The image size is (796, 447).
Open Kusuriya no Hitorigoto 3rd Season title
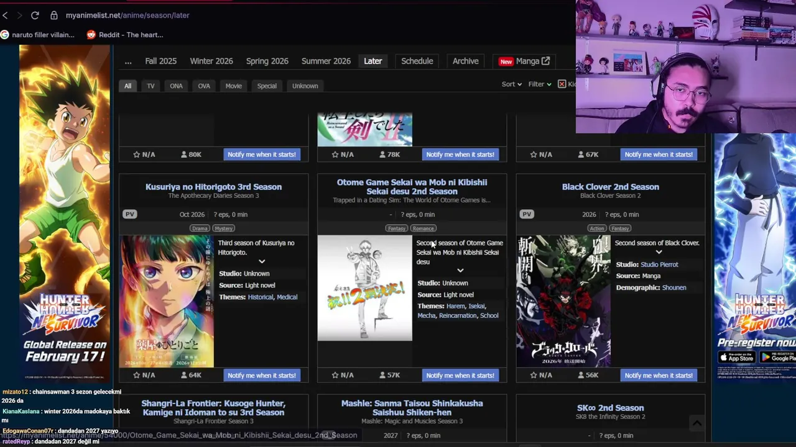(x=213, y=187)
